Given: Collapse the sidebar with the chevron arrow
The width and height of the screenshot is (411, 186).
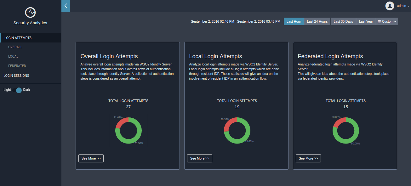Looking at the screenshot, I should click(x=66, y=6).
